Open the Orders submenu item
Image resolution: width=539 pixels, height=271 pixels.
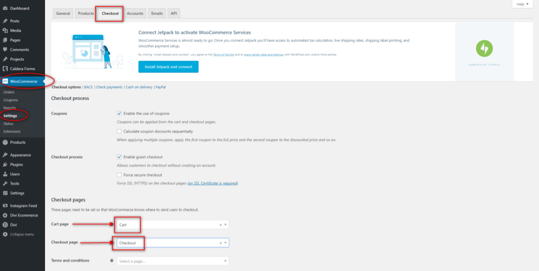9,92
